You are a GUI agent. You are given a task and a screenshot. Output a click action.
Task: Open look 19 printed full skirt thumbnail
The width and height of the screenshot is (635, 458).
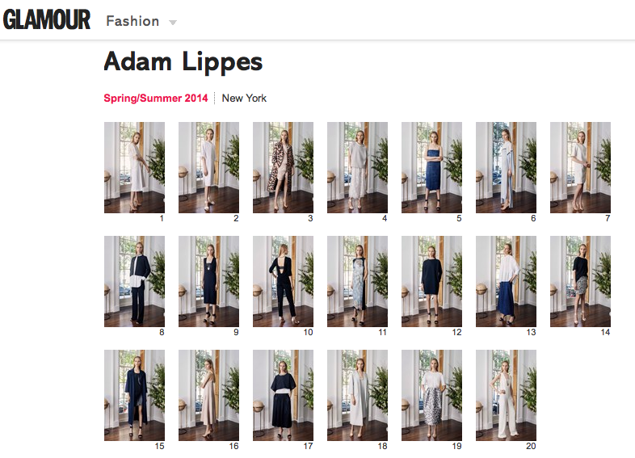click(431, 395)
